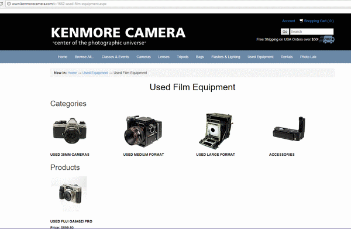Open Used Equipment in navigation bar
This screenshot has width=351, height=229.
coord(260,57)
